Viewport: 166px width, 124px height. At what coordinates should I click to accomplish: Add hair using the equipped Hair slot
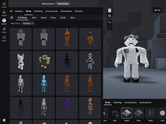[x=115, y=113]
